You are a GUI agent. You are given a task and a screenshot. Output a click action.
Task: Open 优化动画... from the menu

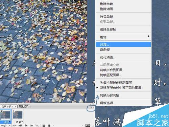123,57
